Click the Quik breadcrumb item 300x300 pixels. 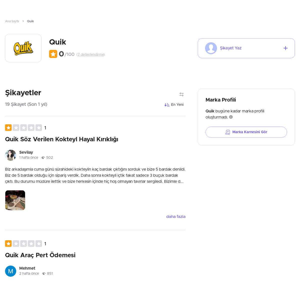(30, 21)
